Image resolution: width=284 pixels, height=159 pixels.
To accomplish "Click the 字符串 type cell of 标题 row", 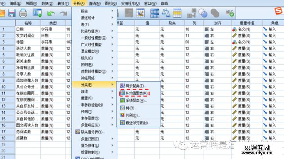I will tap(53, 42).
